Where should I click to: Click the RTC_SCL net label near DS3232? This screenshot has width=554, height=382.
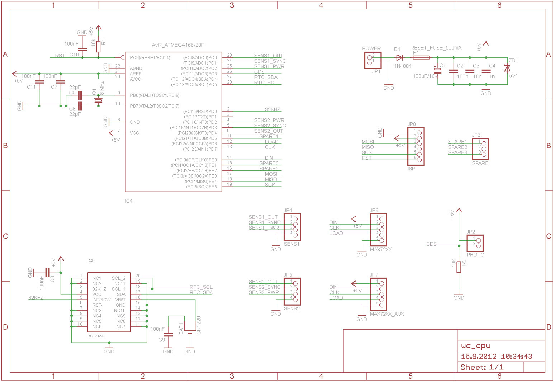[x=201, y=287]
